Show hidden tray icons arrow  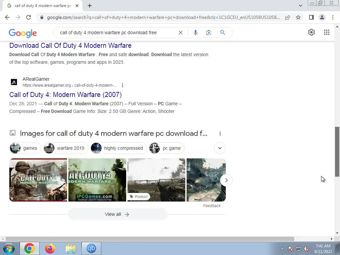[282, 249]
